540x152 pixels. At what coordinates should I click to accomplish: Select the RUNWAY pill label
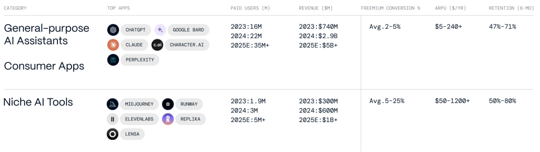coord(189,104)
